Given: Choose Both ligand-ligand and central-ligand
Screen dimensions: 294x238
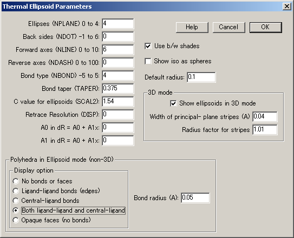Looking at the screenshot, I should [x=16, y=210].
